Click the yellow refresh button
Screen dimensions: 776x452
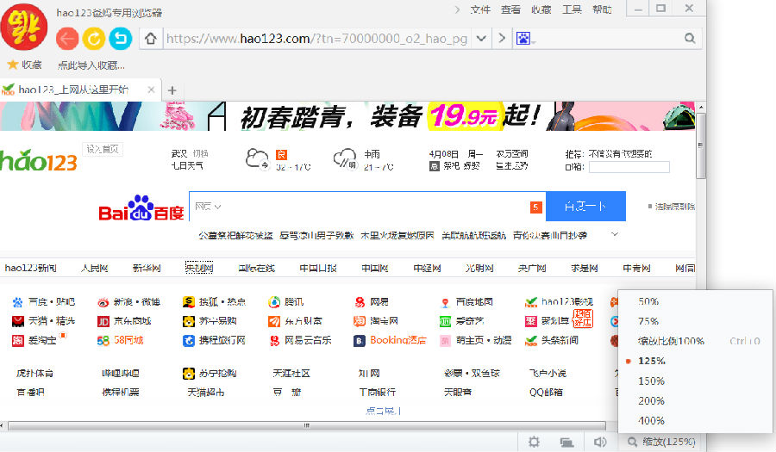pyautogui.click(x=93, y=39)
